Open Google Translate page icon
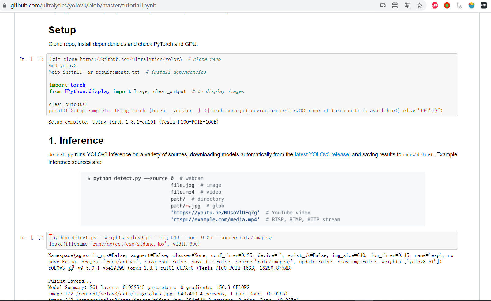The image size is (491, 301). point(407,5)
